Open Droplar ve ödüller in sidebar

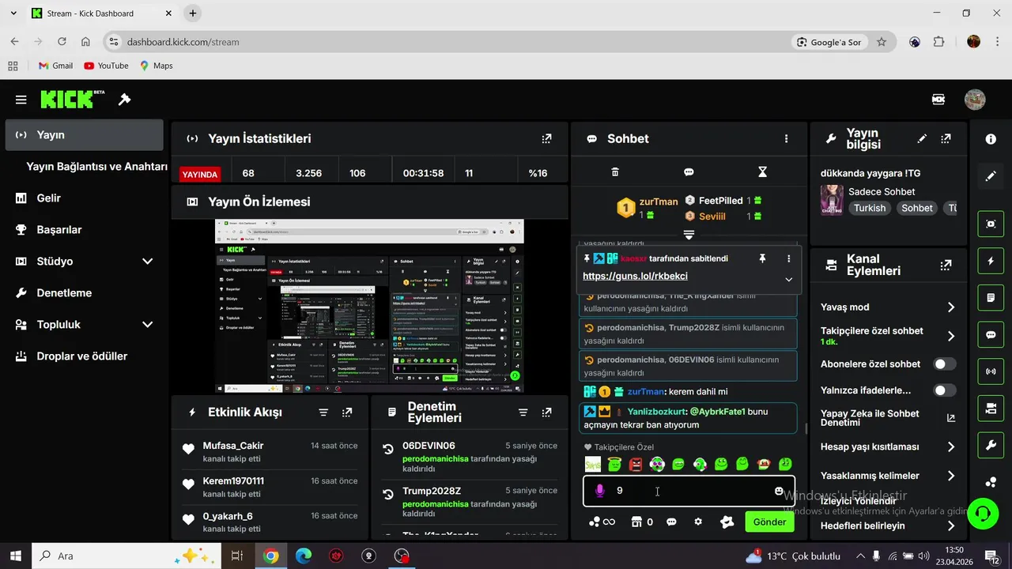pos(84,356)
